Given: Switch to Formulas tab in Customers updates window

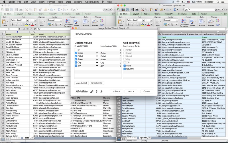Looking at the screenshot, I should 182,14.
